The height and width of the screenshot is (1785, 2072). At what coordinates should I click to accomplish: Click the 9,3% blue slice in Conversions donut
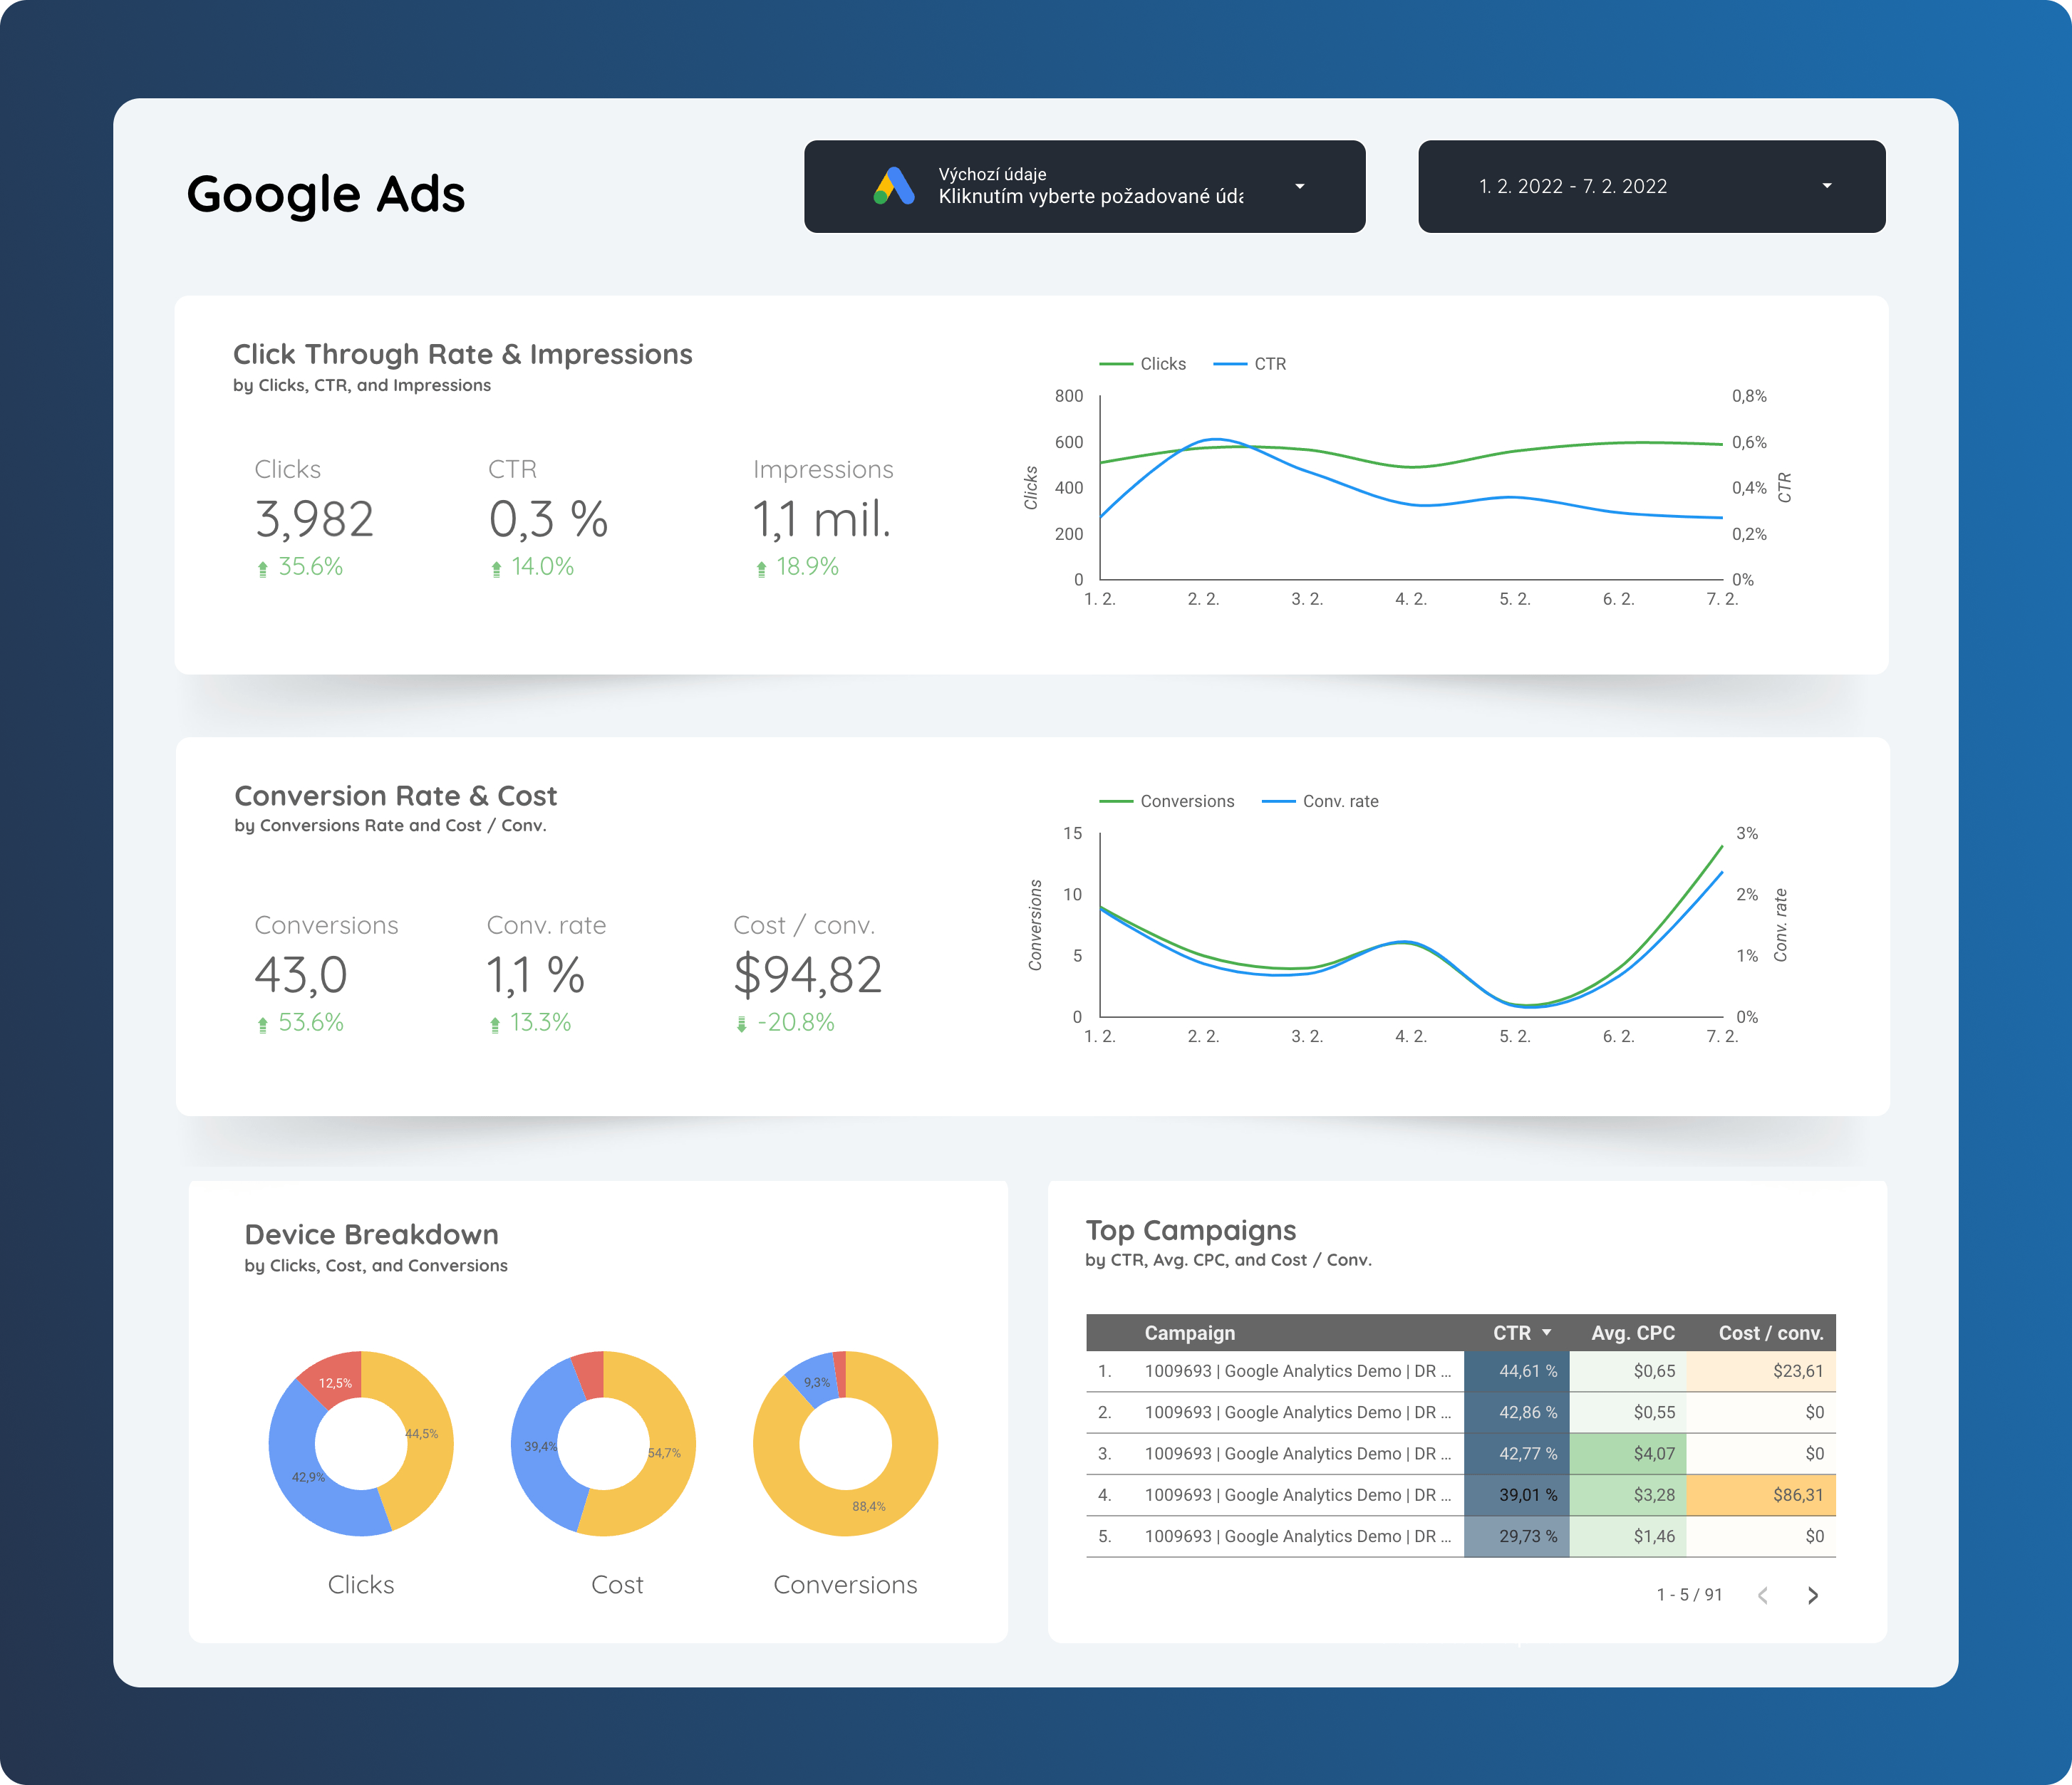pos(816,1383)
